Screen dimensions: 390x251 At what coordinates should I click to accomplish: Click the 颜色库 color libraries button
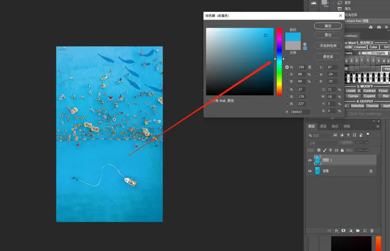click(x=328, y=57)
